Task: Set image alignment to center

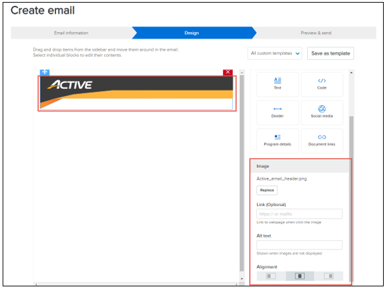Action: 299,276
